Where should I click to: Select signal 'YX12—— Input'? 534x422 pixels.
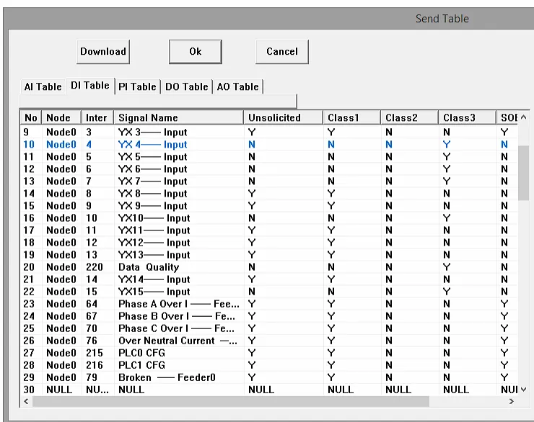[154, 243]
